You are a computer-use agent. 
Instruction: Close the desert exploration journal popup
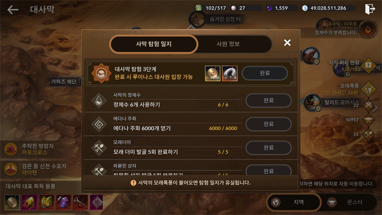[287, 43]
